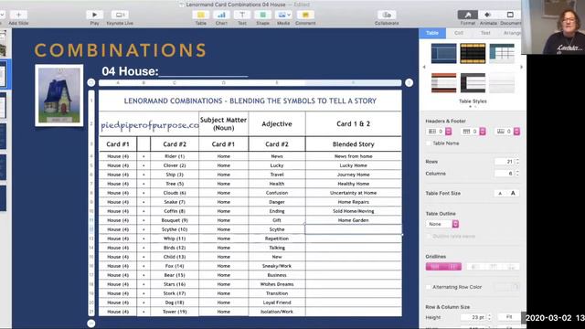The height and width of the screenshot is (329, 585).
Task: Click the Height field showing 23 pt
Action: [473, 317]
